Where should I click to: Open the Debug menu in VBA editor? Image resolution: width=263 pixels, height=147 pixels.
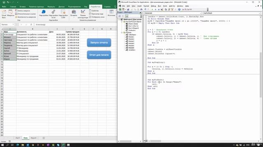[x=153, y=6]
